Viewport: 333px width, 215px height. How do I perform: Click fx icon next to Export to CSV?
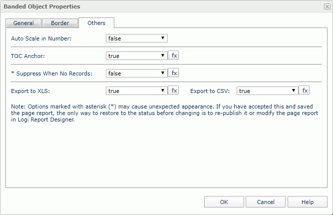click(304, 90)
